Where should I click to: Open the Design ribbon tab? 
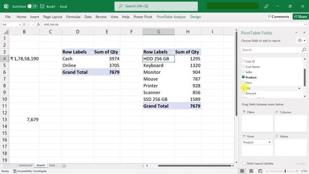pos(196,17)
